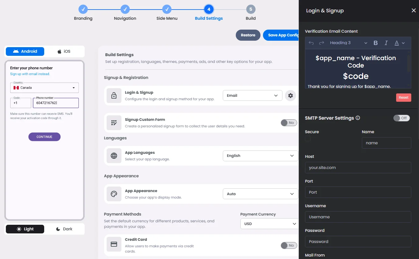Go to completed Branding step circle

tap(83, 9)
